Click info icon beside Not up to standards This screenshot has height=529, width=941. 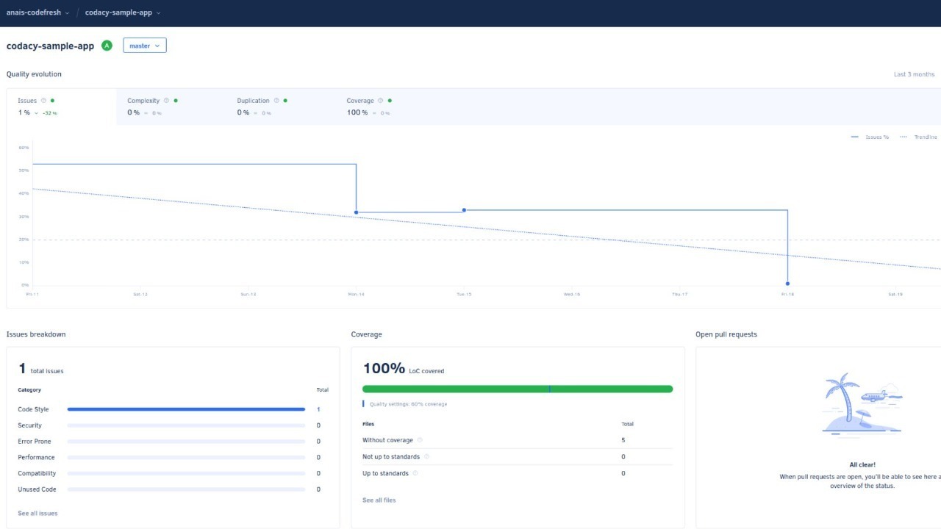pos(426,457)
